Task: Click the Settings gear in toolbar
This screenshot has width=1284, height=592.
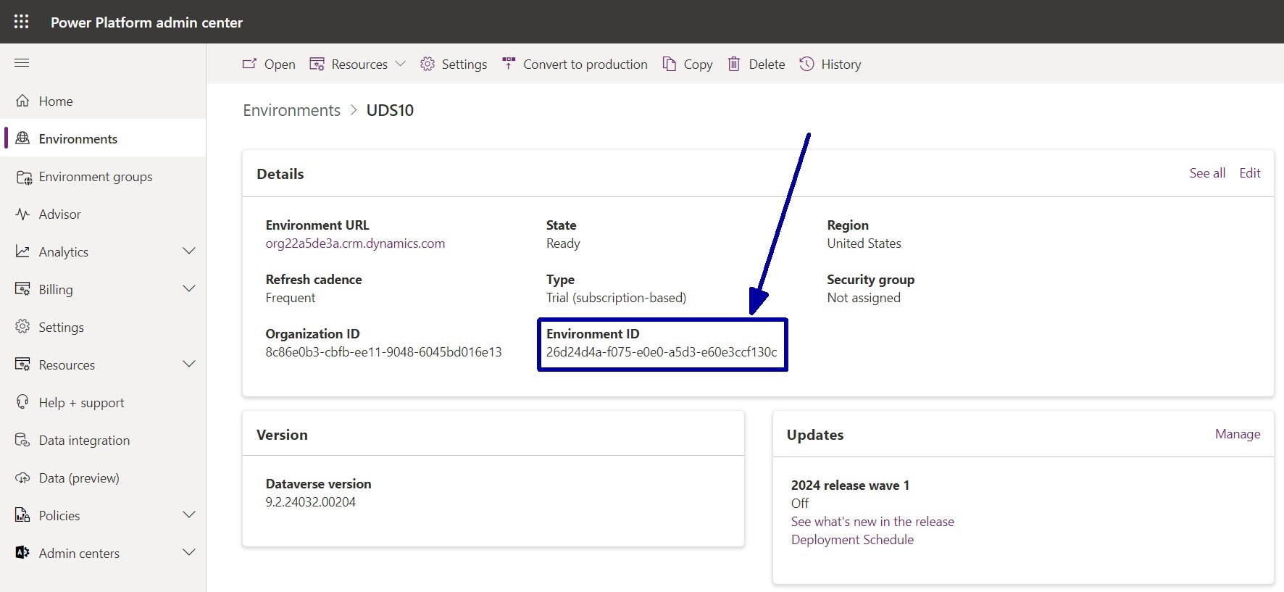Action: 428,64
